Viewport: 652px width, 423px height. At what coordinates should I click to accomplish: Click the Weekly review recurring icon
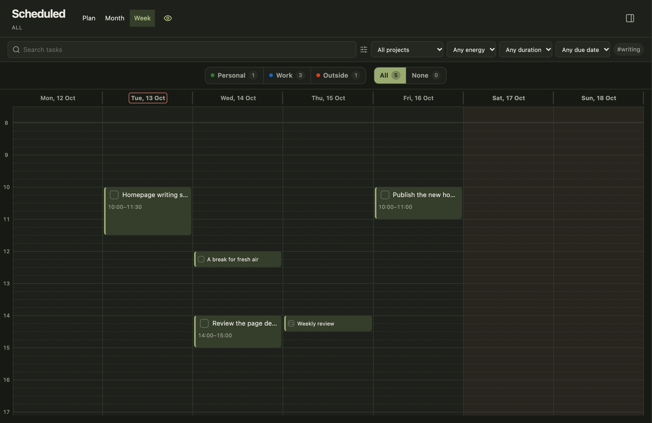[x=291, y=323]
